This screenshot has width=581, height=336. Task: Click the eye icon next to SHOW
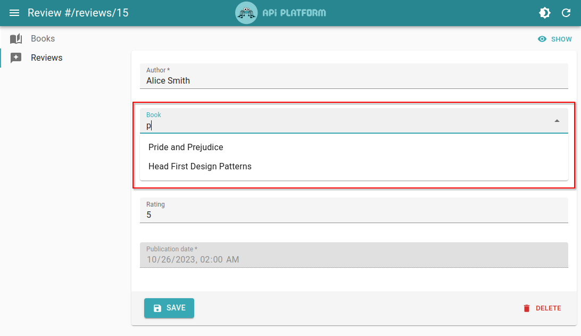pos(542,39)
